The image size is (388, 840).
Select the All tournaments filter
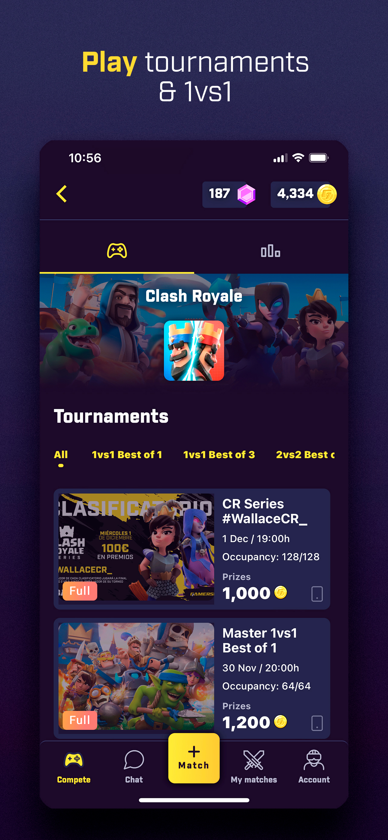point(61,454)
